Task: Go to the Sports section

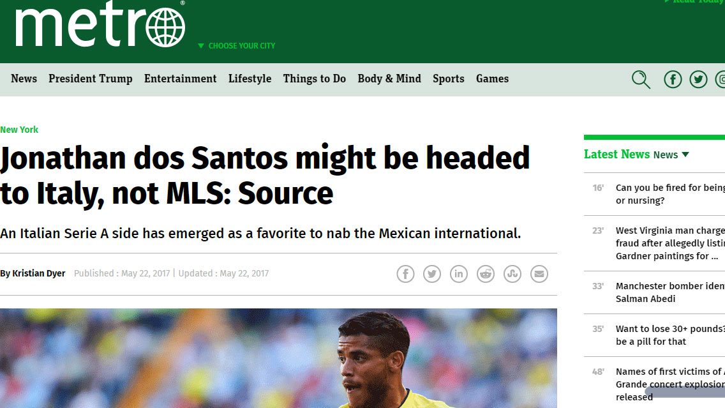Action: 449,79
